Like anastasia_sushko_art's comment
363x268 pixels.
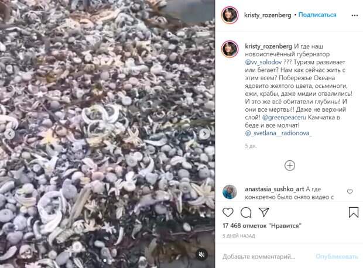pos(350,191)
